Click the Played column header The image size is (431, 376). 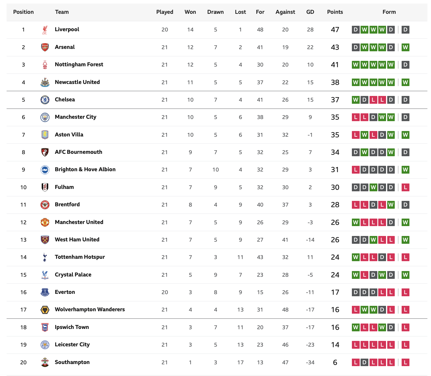pyautogui.click(x=165, y=12)
